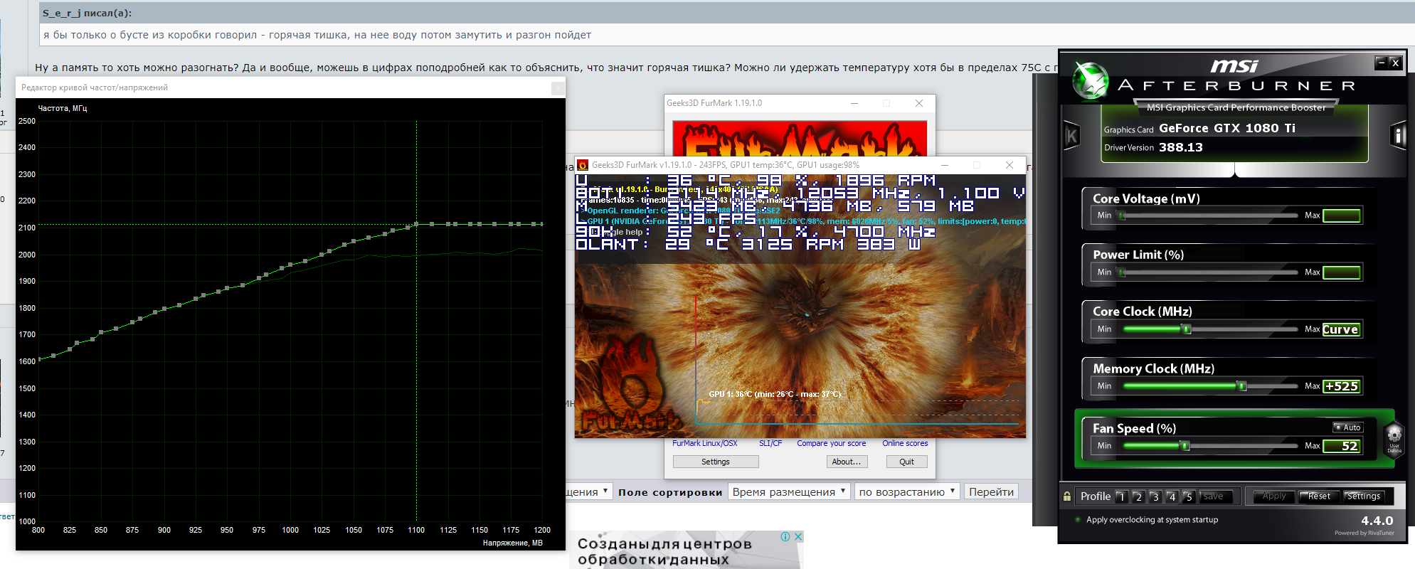Click Compare your score link
This screenshot has width=1415, height=569.
(832, 443)
